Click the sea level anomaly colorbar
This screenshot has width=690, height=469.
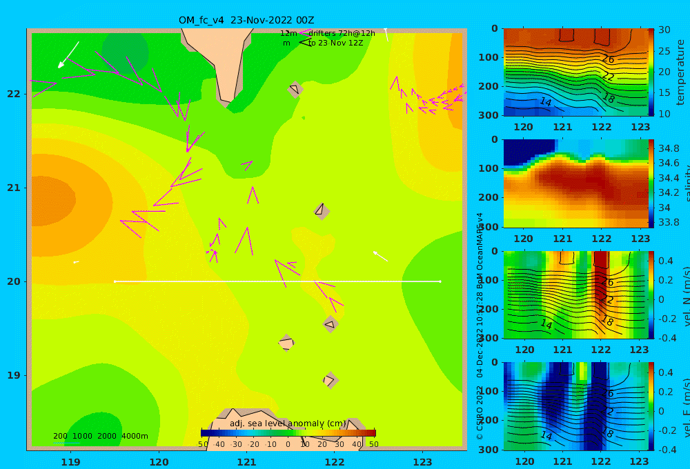(288, 433)
